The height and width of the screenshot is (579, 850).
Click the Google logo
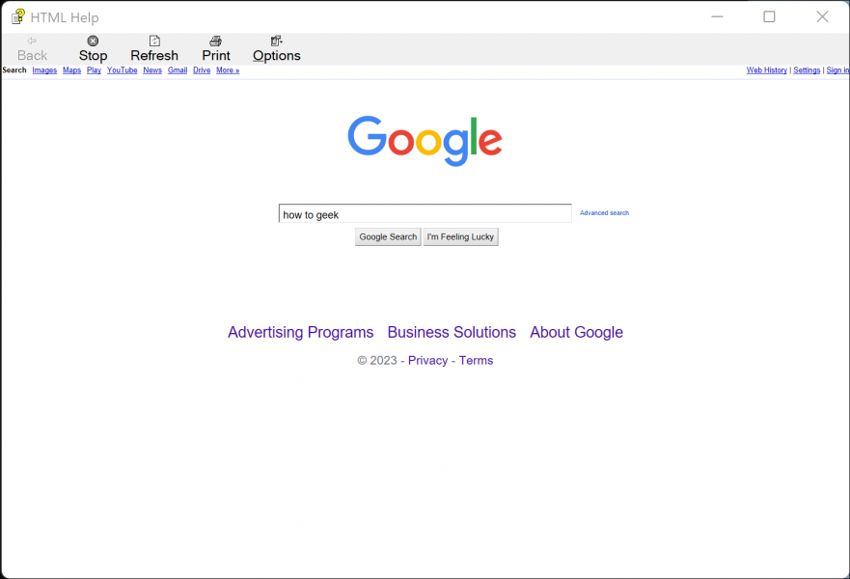coord(425,140)
